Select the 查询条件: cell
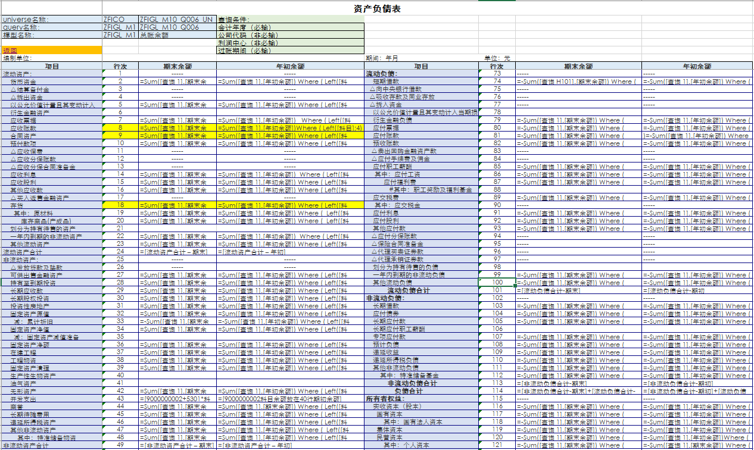Viewport: 754px width, 450px height. [291, 20]
